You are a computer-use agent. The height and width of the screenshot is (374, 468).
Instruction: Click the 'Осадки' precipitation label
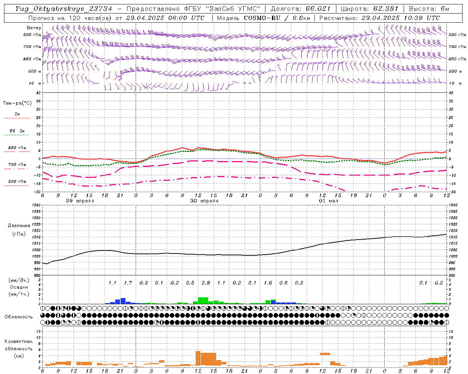coord(19,287)
